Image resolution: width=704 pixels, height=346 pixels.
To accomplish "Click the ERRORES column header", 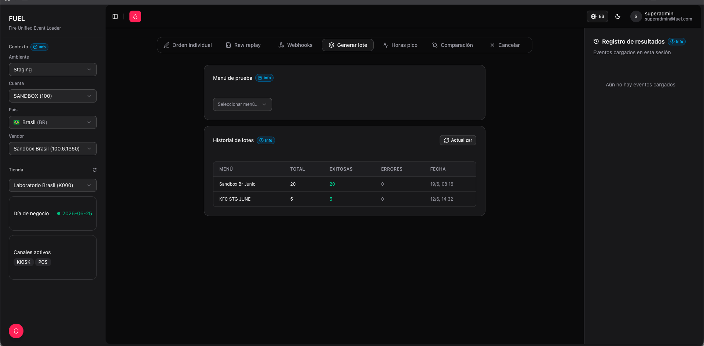I will pyautogui.click(x=392, y=169).
